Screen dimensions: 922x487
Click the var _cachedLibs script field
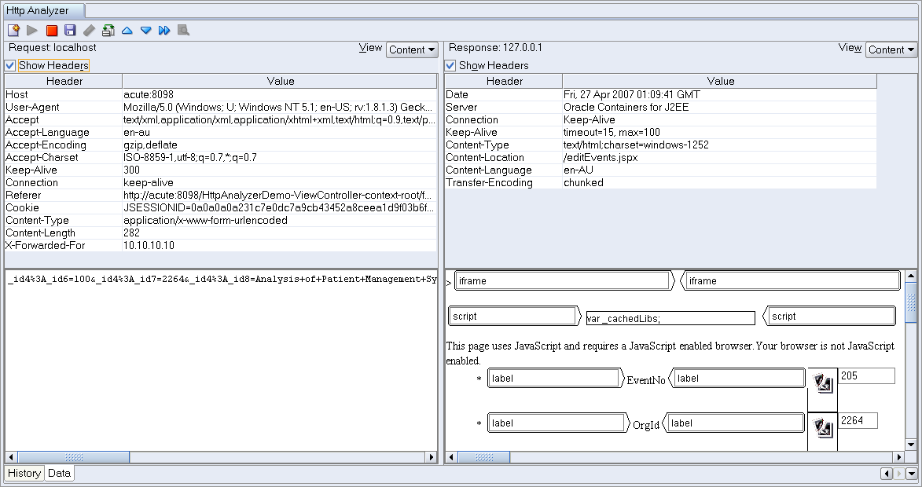670,318
